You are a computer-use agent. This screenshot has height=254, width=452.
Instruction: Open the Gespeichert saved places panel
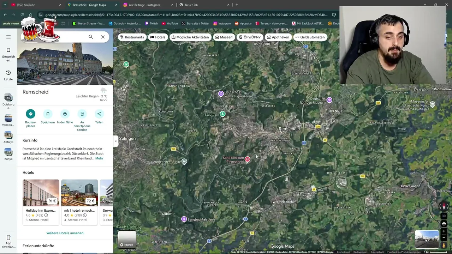(8, 54)
